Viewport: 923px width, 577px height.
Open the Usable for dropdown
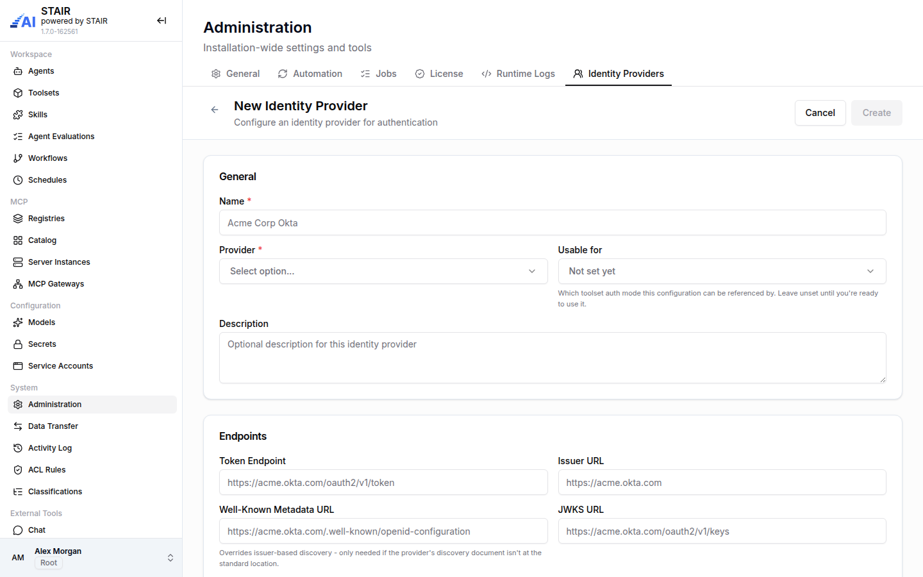click(722, 271)
